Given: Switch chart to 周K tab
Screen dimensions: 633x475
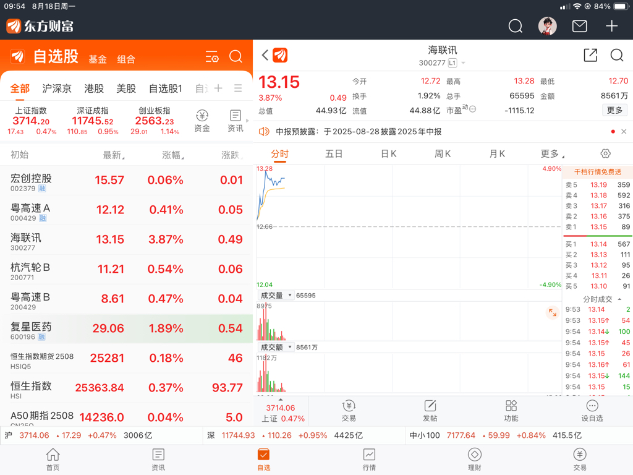Looking at the screenshot, I should click(x=443, y=154).
